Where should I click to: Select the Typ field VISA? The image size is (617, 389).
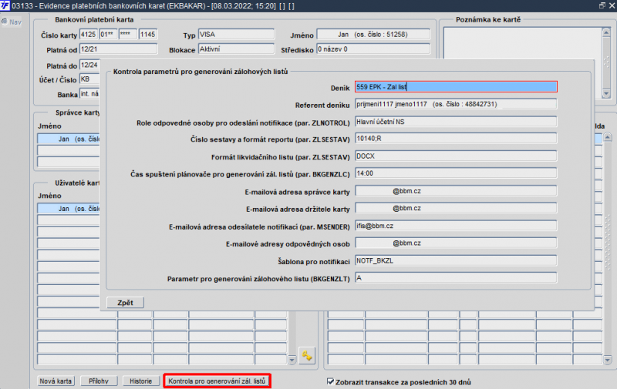(236, 35)
